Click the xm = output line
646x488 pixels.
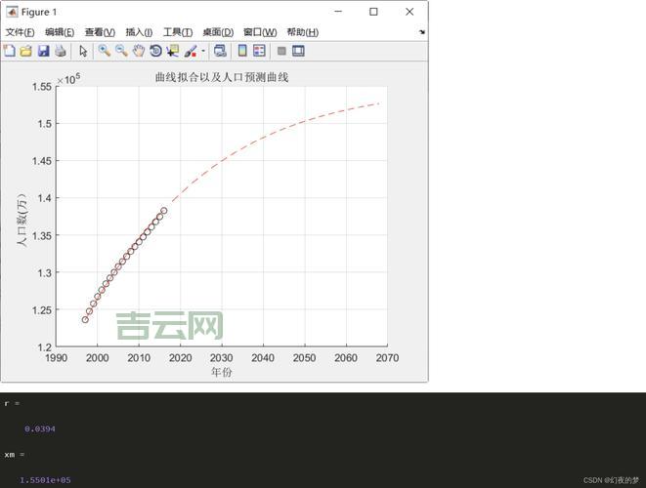point(15,455)
